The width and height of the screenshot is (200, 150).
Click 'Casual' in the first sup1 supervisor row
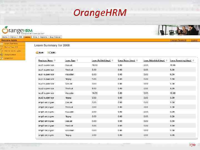tap(69, 65)
